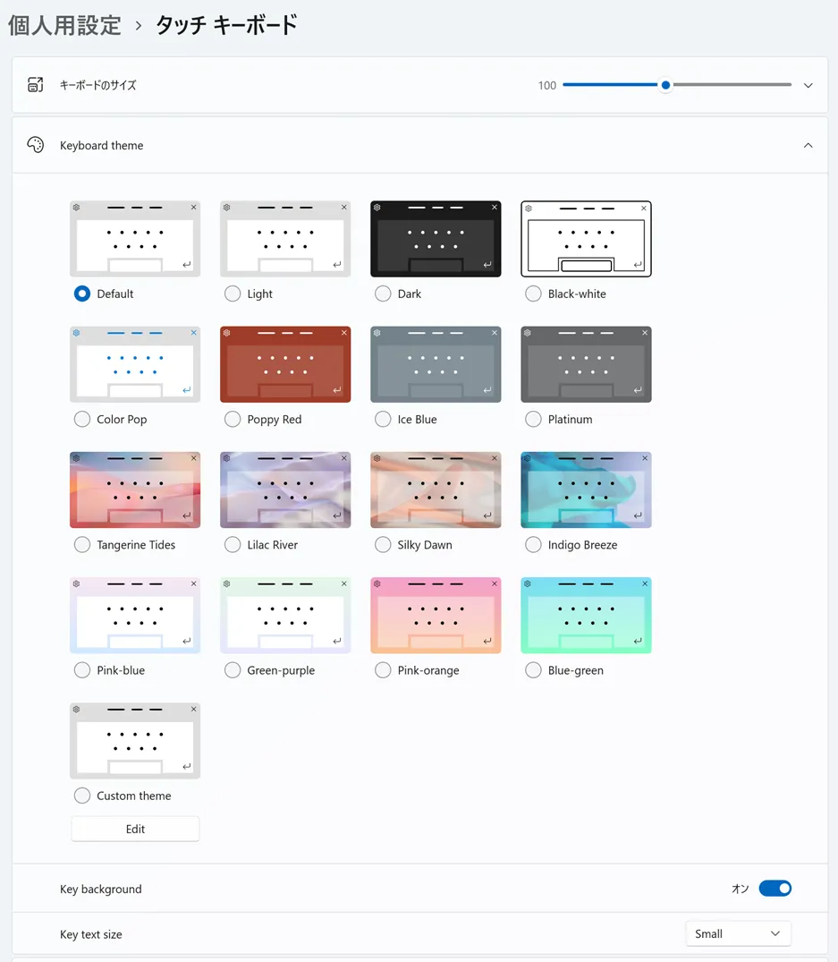Click the Edit custom theme button
The width and height of the screenshot is (838, 962).
click(x=135, y=829)
